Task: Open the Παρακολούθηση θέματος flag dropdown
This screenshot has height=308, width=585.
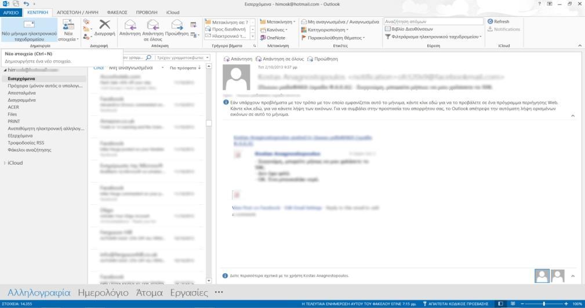Action: [x=333, y=38]
